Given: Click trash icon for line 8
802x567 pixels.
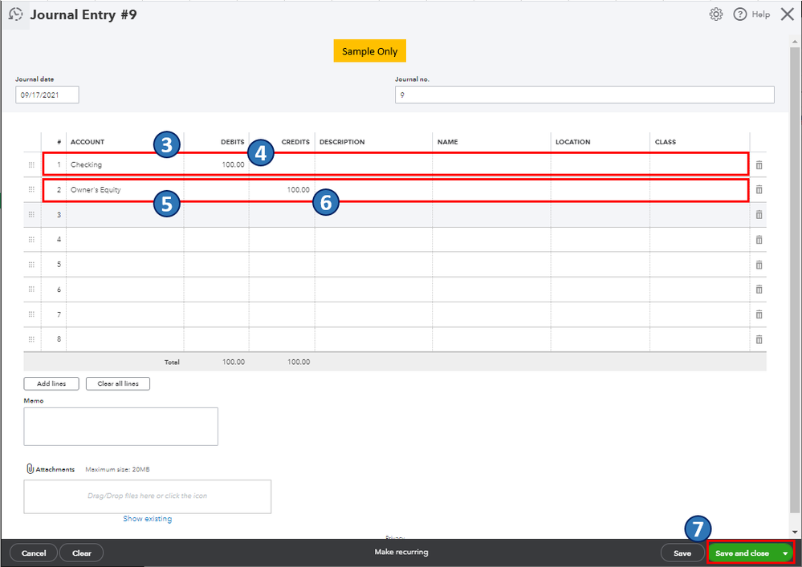Looking at the screenshot, I should point(759,339).
